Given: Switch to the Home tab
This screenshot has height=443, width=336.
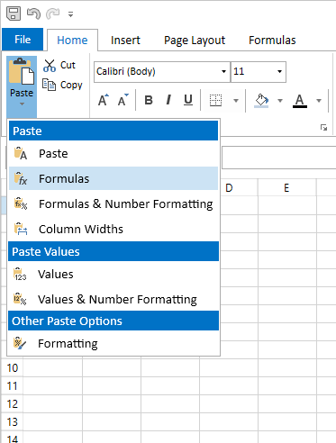Looking at the screenshot, I should [72, 40].
